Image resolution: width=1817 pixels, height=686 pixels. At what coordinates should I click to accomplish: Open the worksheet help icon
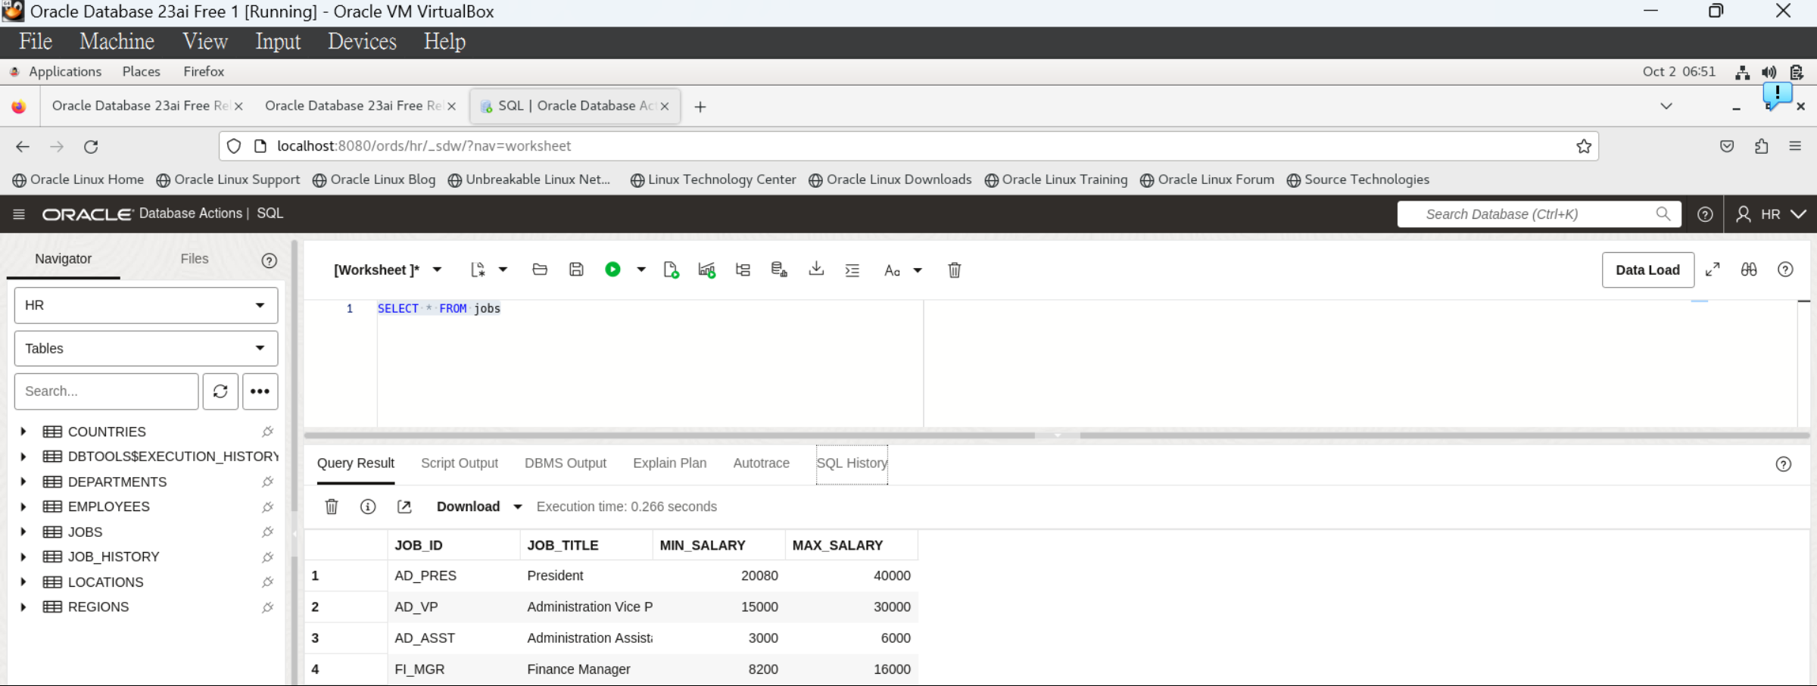1785,270
